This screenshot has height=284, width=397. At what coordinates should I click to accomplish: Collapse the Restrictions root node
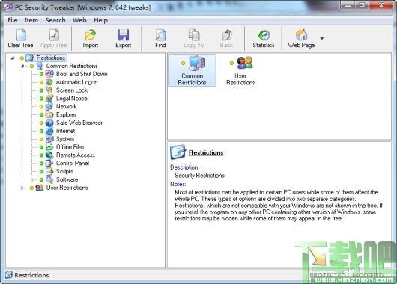tap(13, 58)
